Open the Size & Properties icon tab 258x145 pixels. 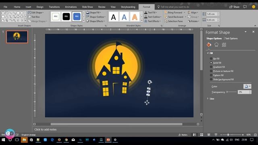coord(224,45)
